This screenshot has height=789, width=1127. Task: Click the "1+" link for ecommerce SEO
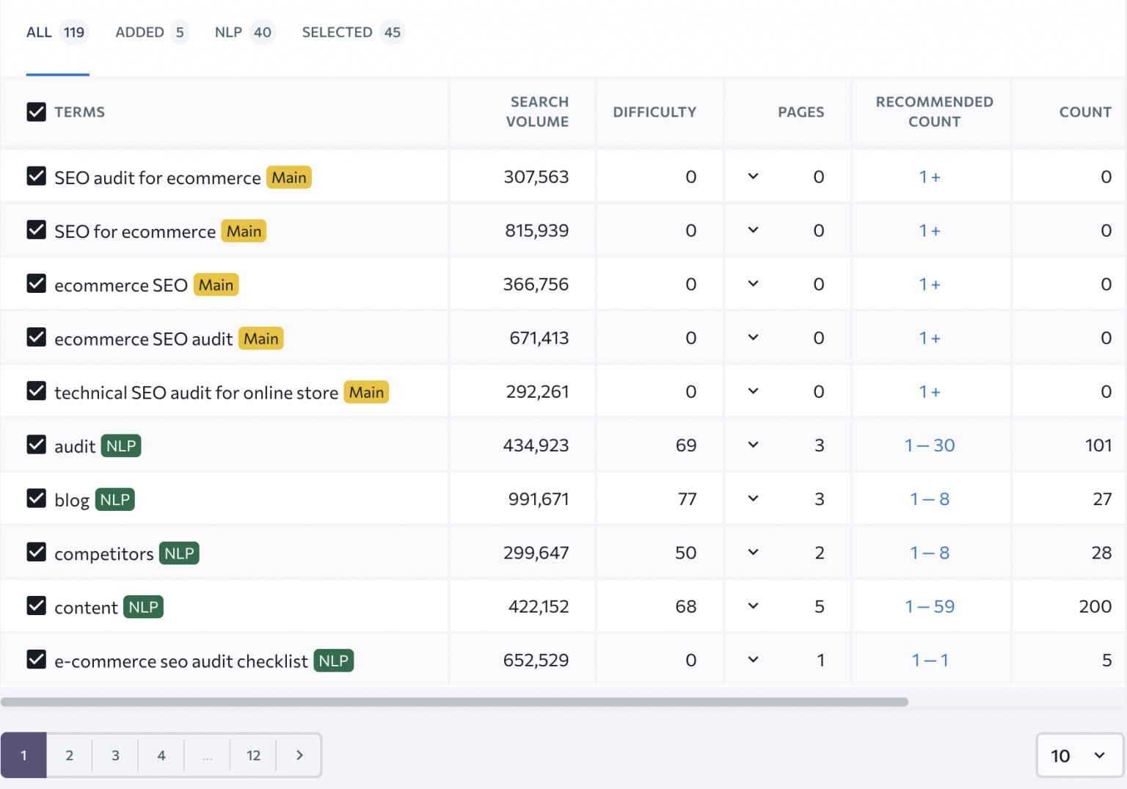(930, 284)
